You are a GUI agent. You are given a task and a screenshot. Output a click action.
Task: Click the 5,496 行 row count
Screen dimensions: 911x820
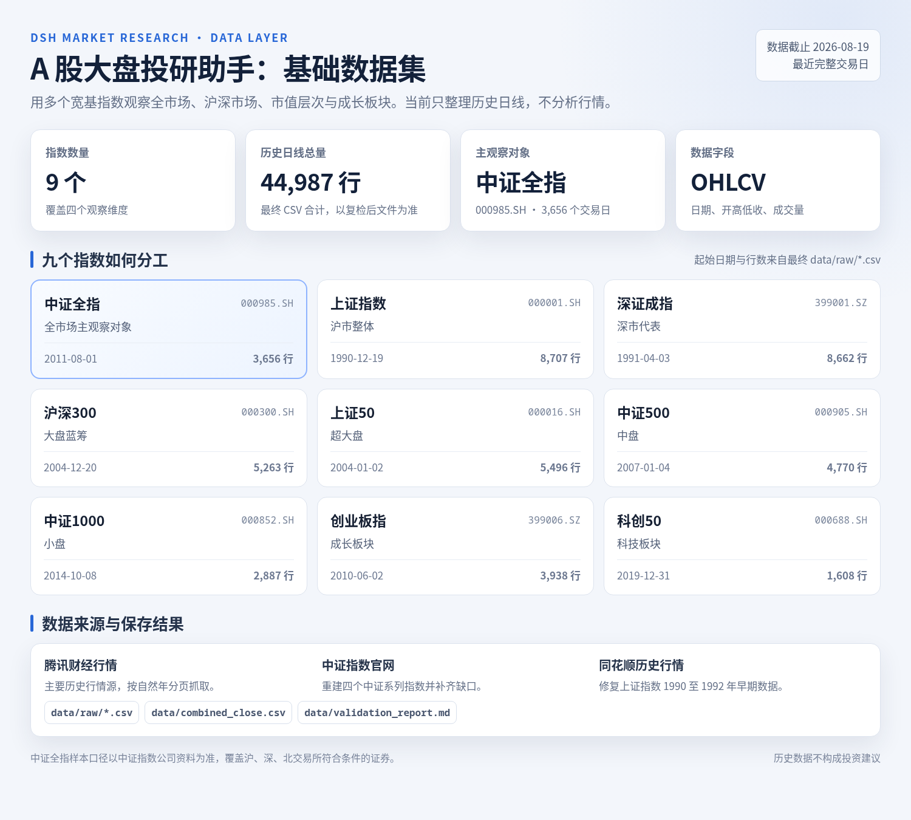click(560, 468)
